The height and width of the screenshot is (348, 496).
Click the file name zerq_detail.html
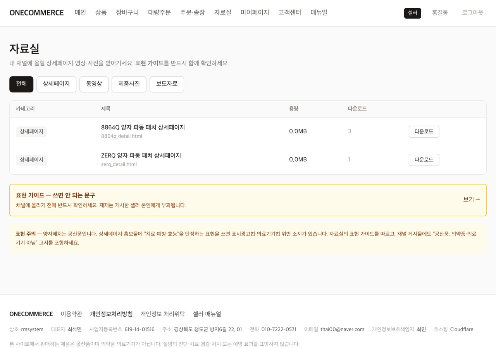[x=119, y=164]
